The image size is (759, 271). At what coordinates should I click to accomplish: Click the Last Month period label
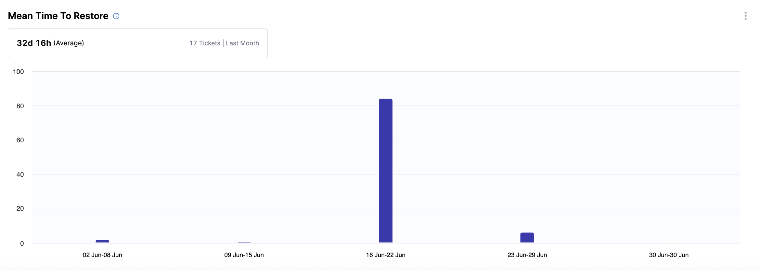(242, 43)
